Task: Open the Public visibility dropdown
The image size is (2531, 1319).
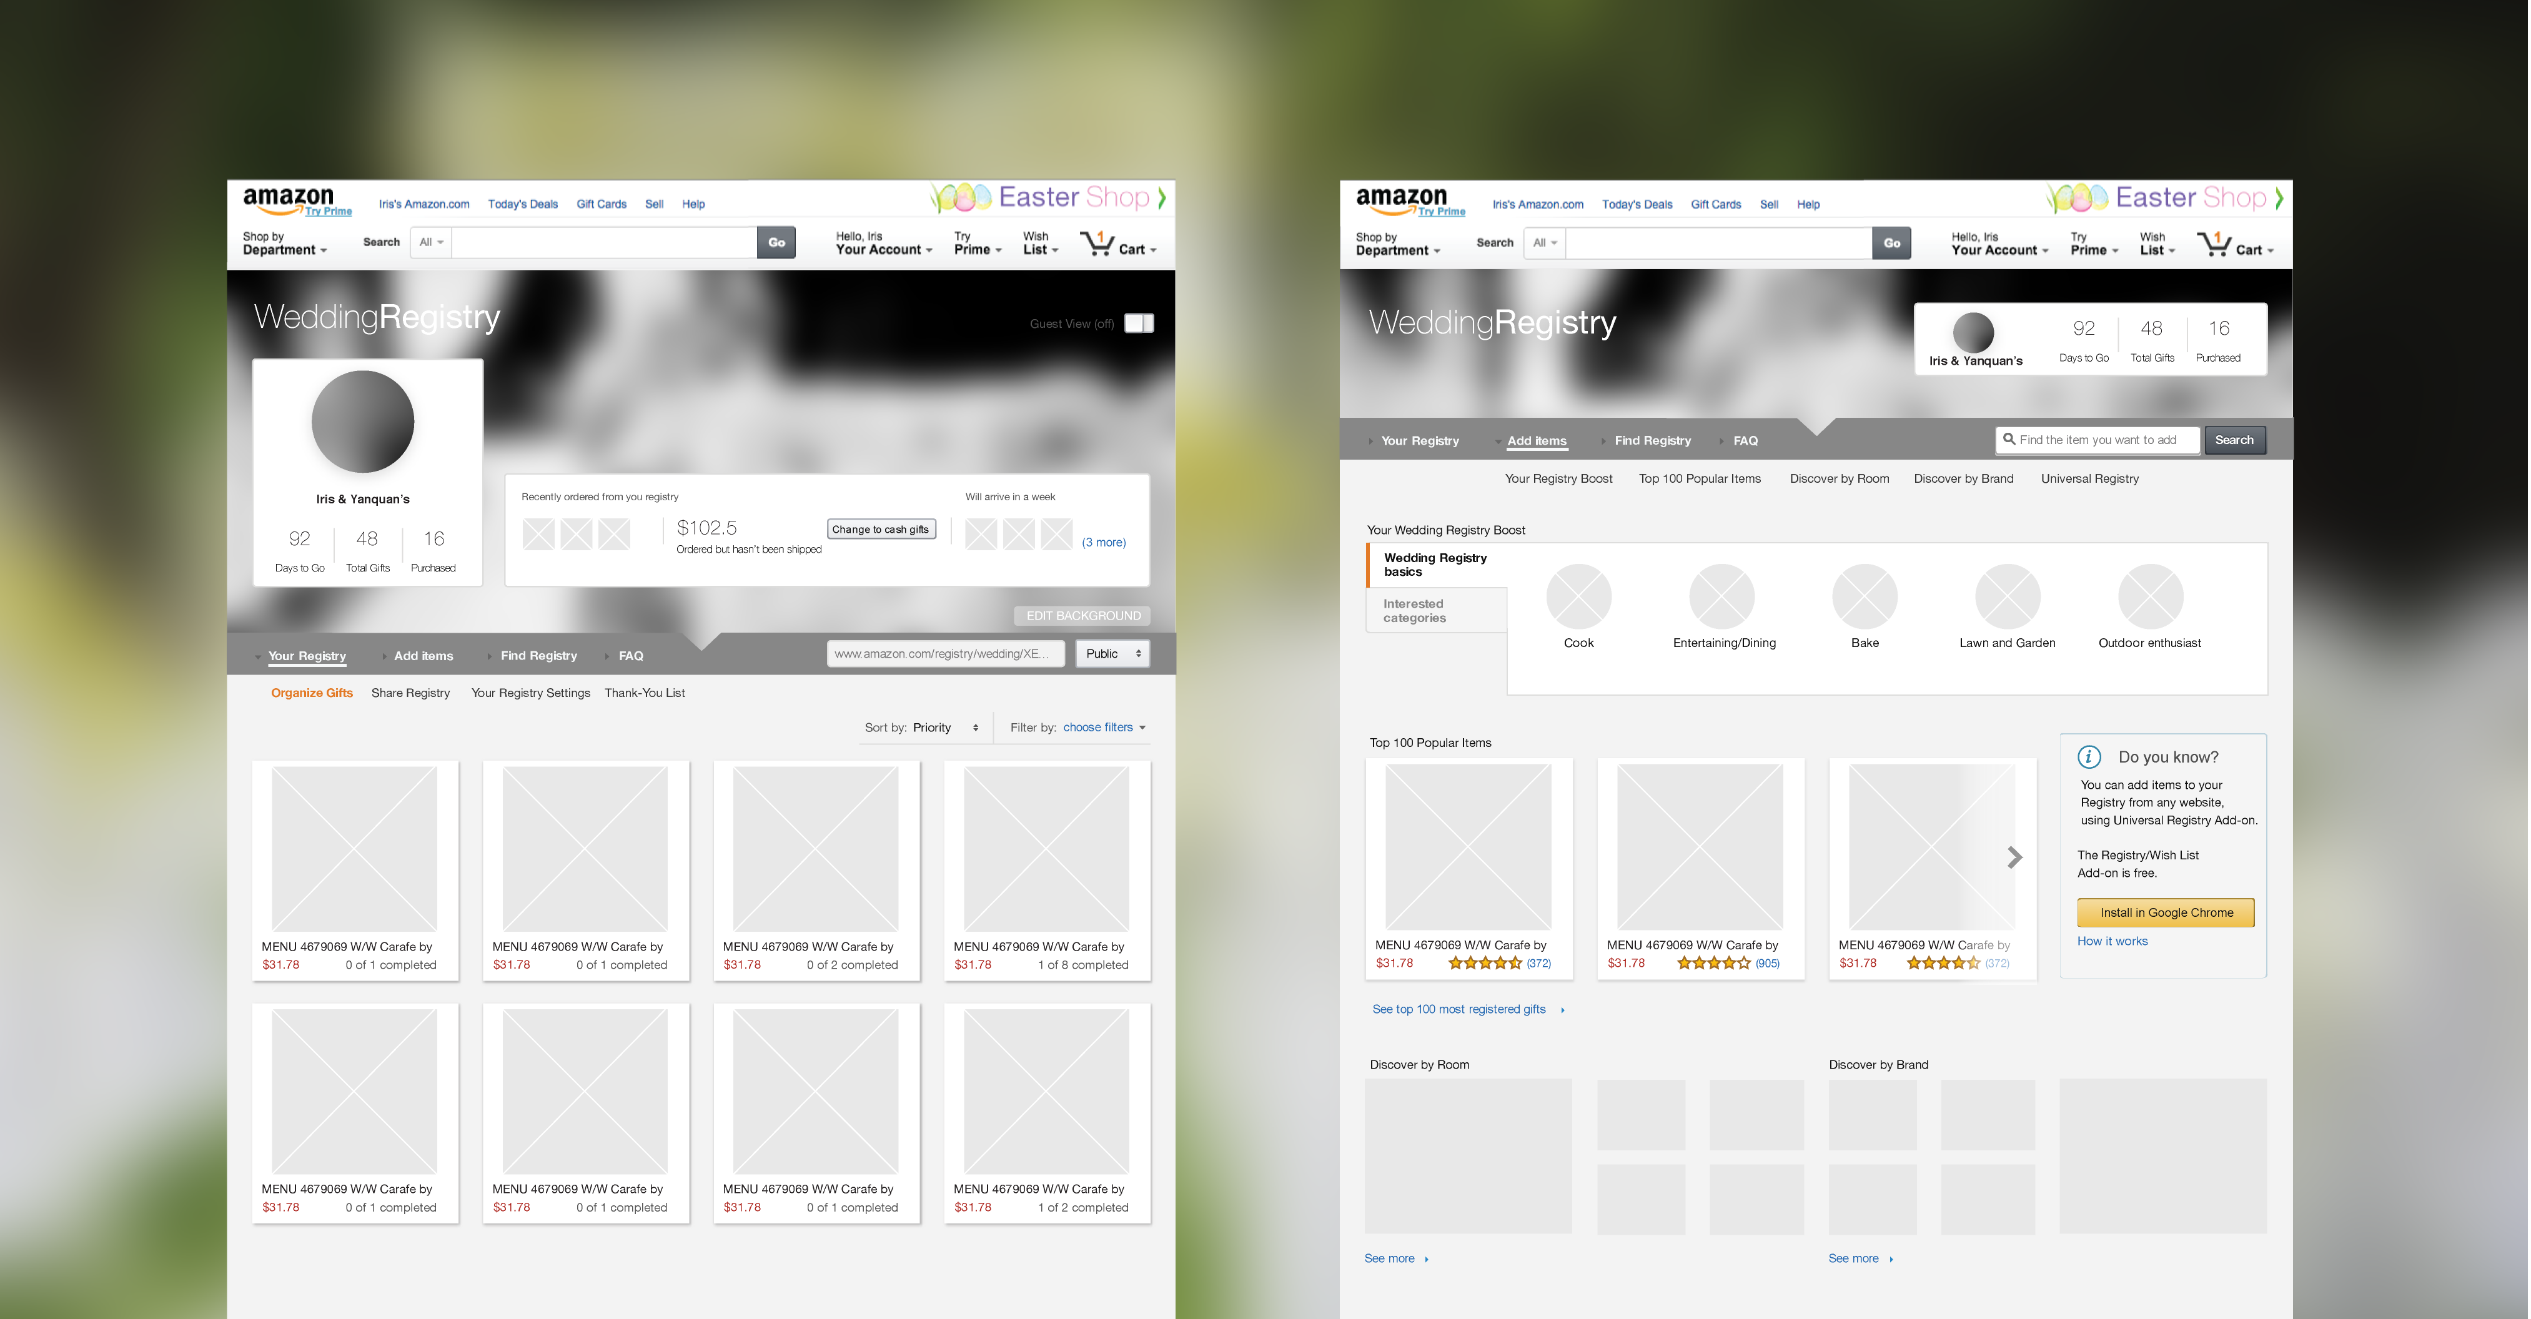Action: pyautogui.click(x=1112, y=654)
